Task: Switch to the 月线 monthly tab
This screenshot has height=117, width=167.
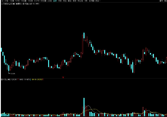Action: pos(65,1)
